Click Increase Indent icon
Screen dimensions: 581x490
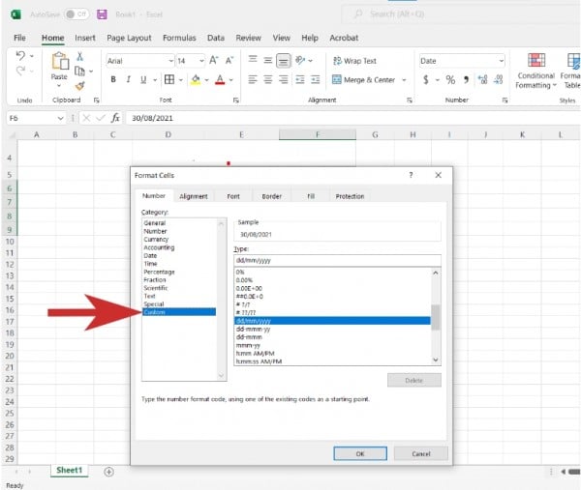(316, 79)
